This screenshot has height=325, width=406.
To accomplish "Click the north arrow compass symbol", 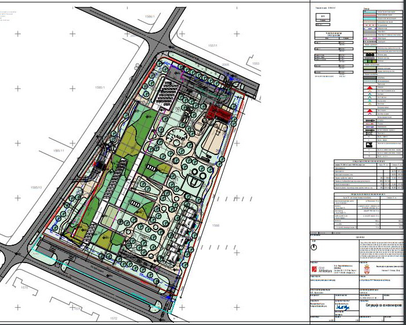I will pyautogui.click(x=314, y=246).
